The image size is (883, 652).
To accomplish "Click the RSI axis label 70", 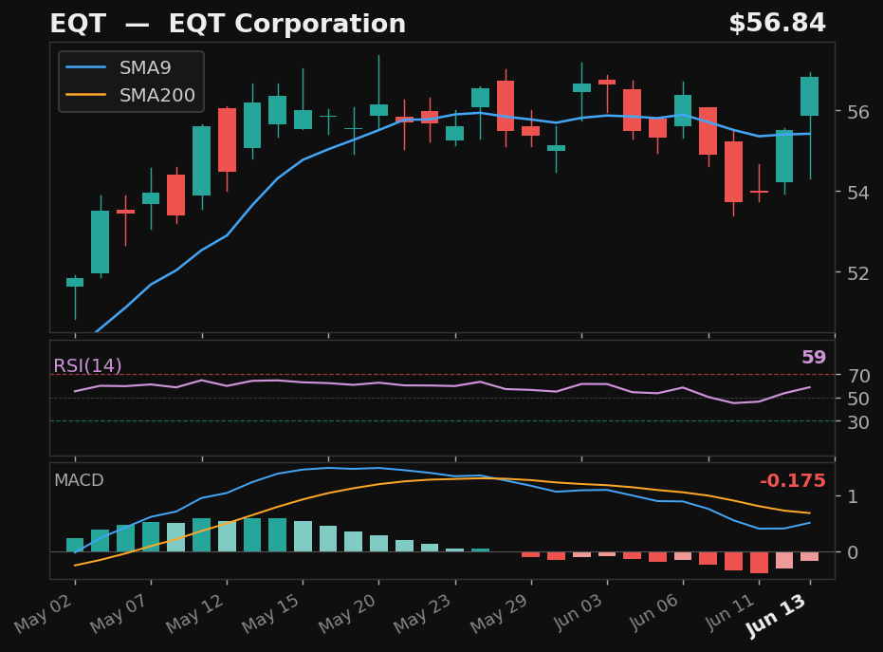I will pyautogui.click(x=858, y=375).
